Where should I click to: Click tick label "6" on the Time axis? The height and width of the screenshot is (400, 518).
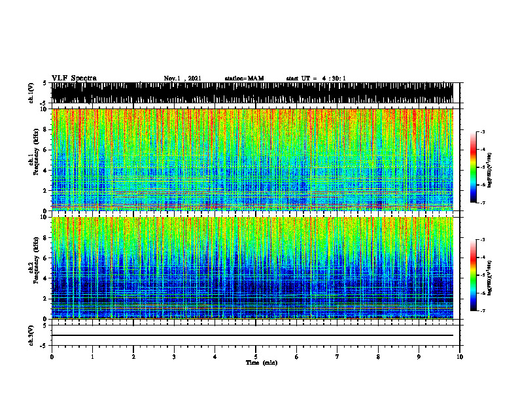click(x=296, y=357)
